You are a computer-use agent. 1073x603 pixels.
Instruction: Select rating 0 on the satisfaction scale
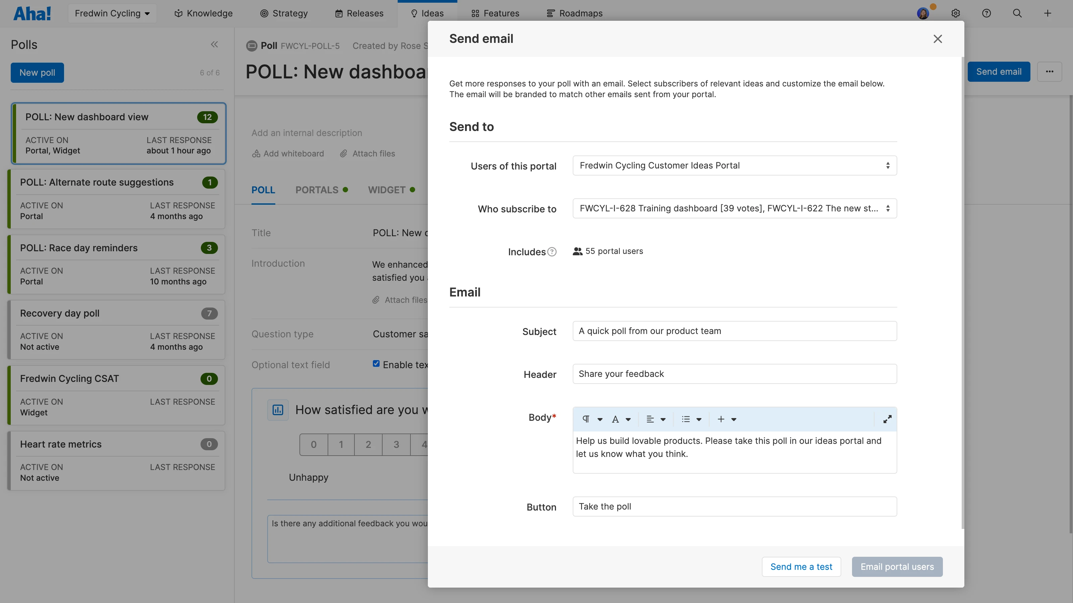point(313,445)
